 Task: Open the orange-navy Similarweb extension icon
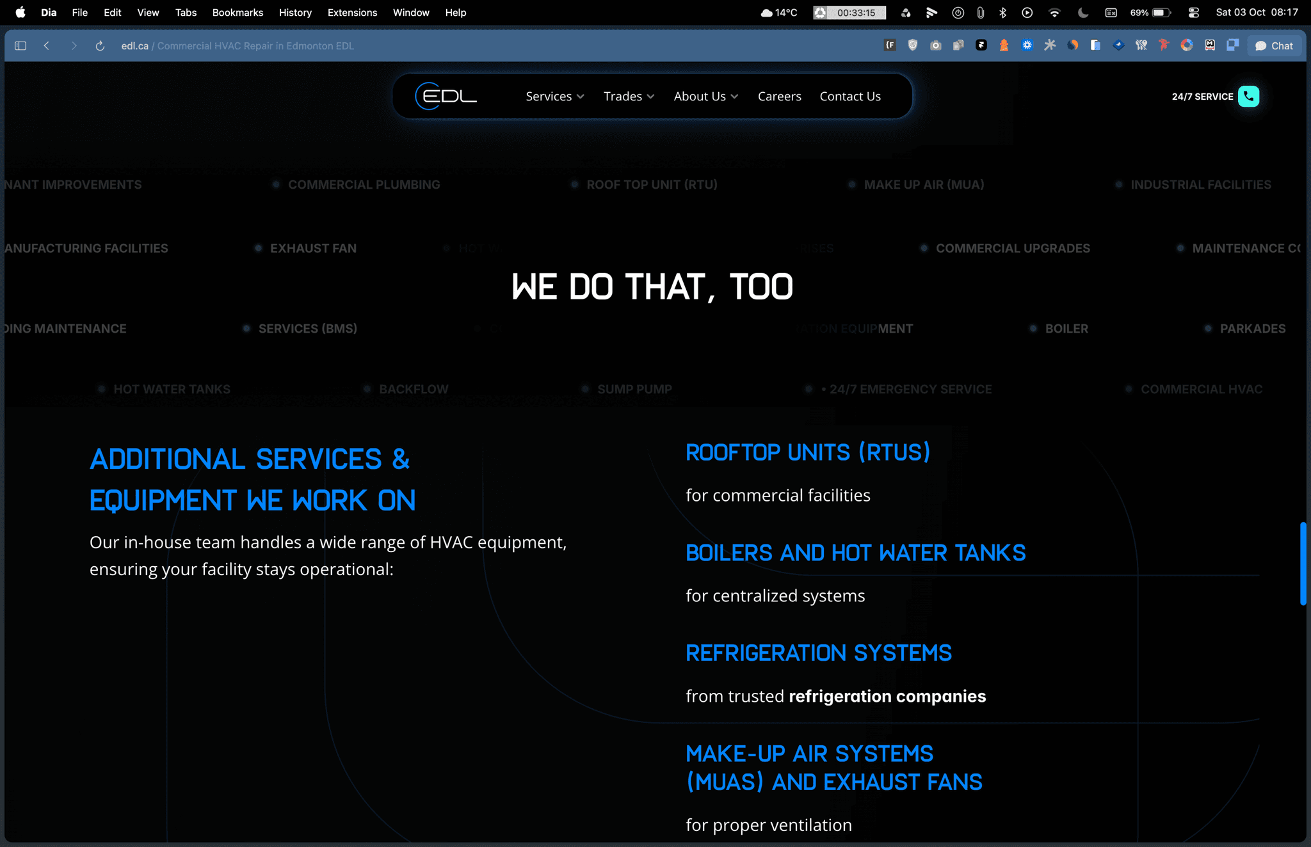[1073, 45]
